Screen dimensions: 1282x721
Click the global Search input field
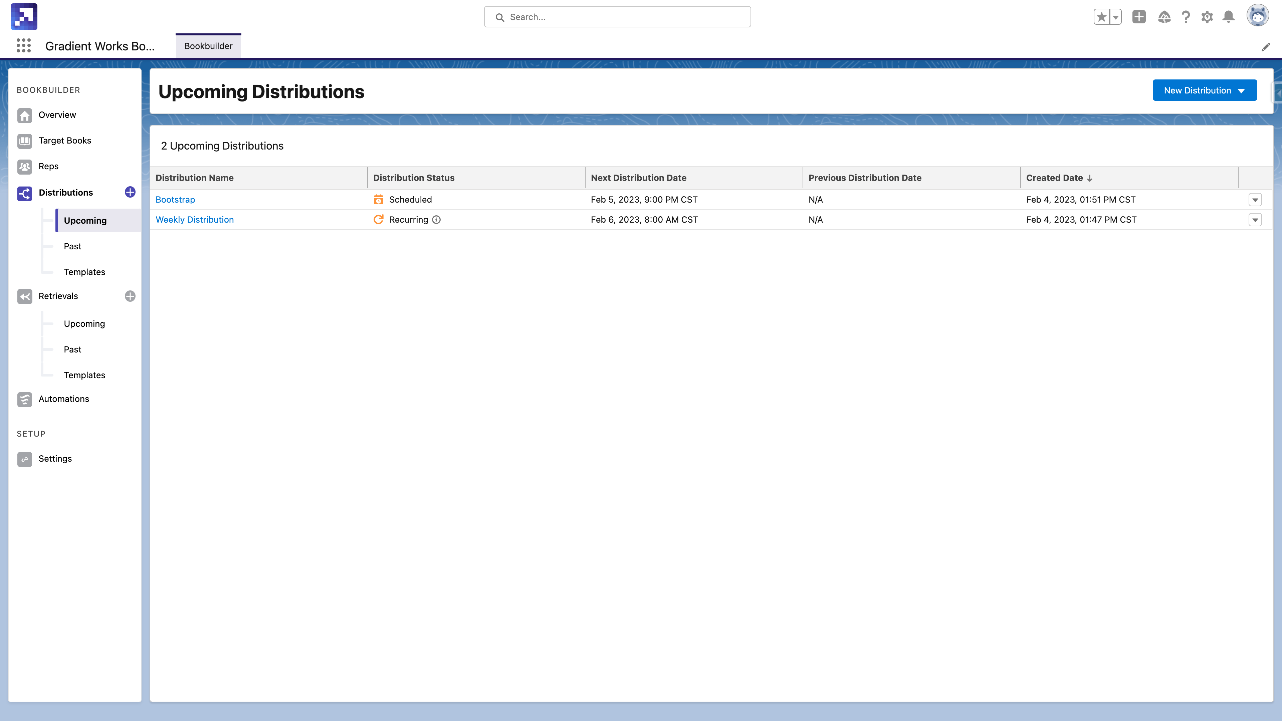pos(617,17)
